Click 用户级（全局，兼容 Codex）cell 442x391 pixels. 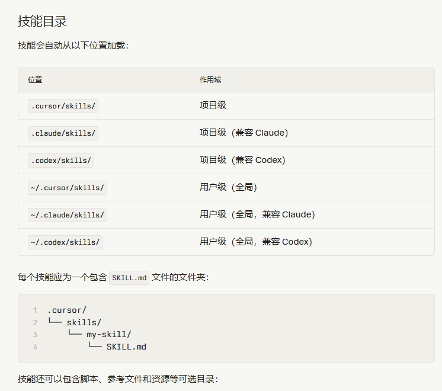pyautogui.click(x=256, y=242)
